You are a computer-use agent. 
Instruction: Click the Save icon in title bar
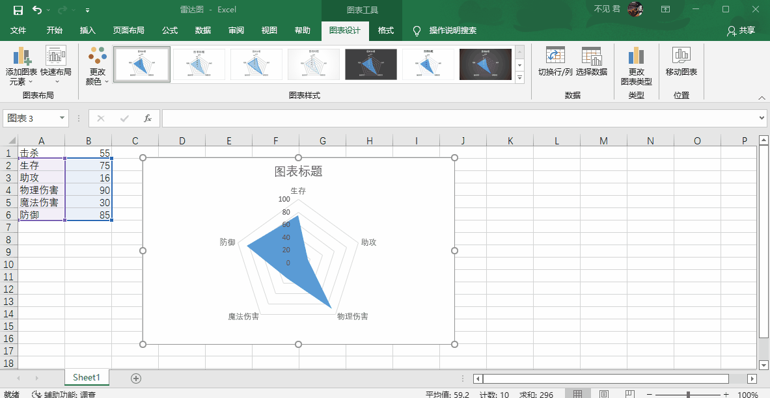click(x=18, y=10)
